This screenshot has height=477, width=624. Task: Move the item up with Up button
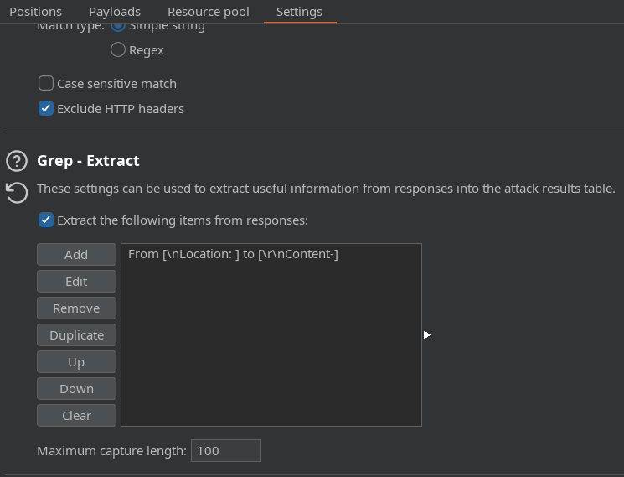click(76, 362)
